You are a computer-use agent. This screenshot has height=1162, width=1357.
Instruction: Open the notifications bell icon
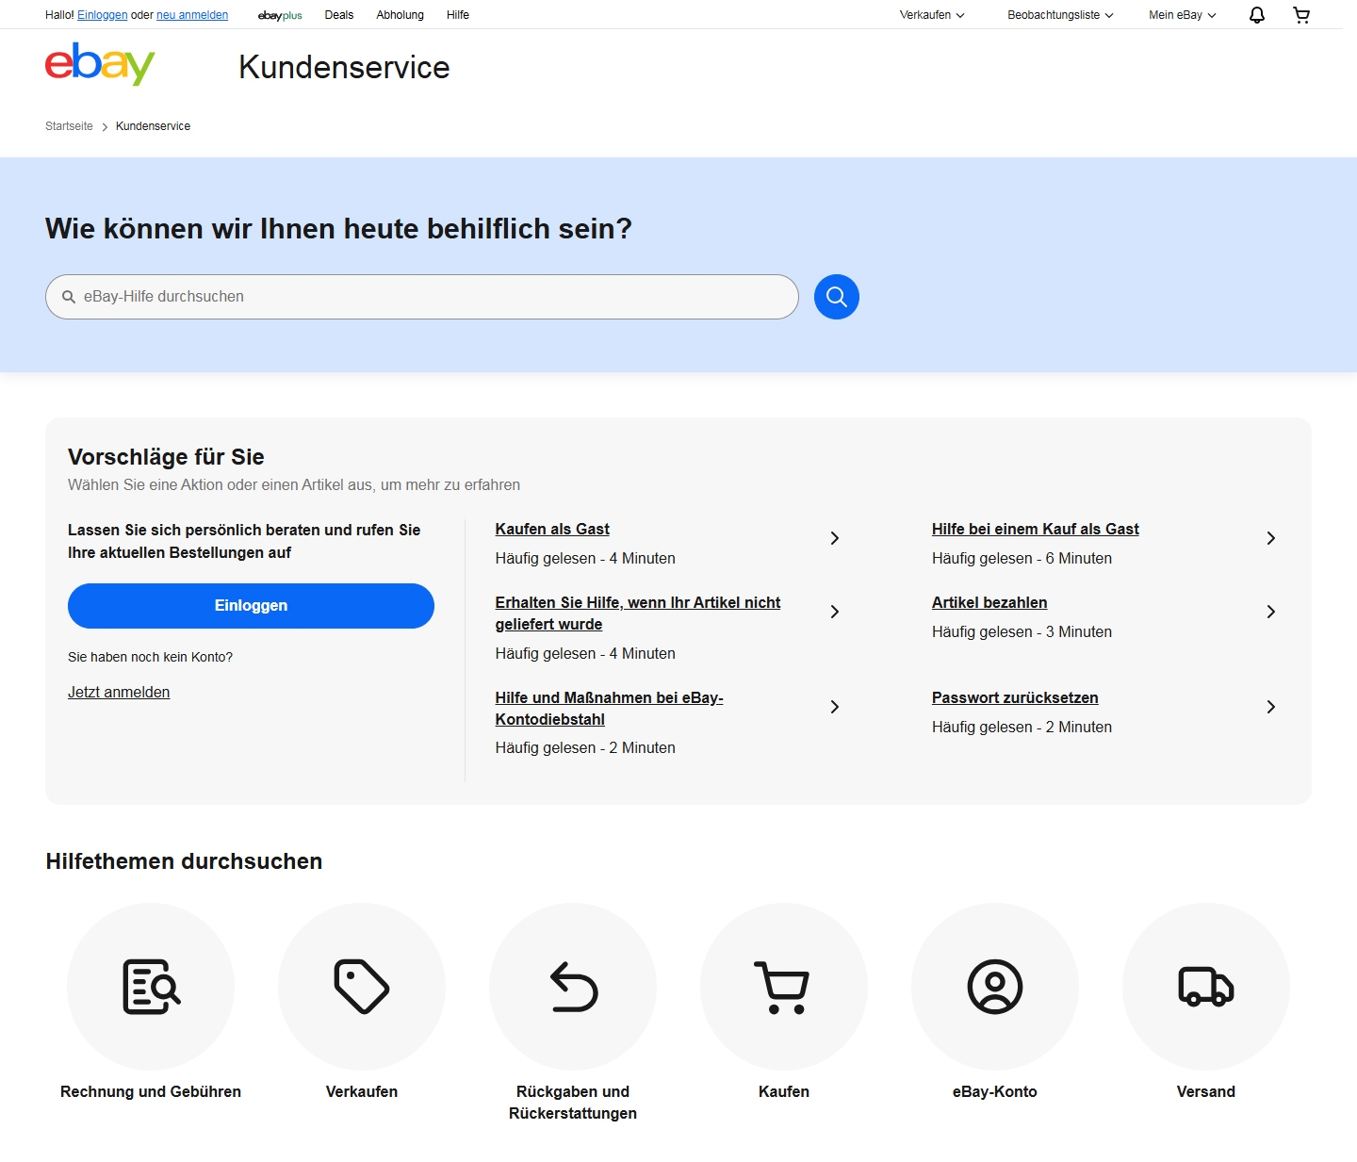click(x=1256, y=15)
